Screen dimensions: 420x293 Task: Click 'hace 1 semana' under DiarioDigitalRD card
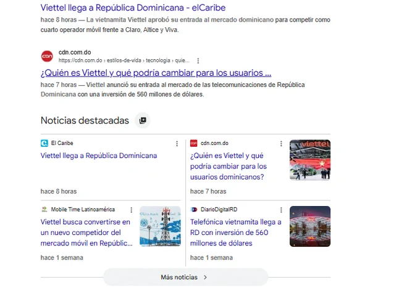tap(211, 258)
